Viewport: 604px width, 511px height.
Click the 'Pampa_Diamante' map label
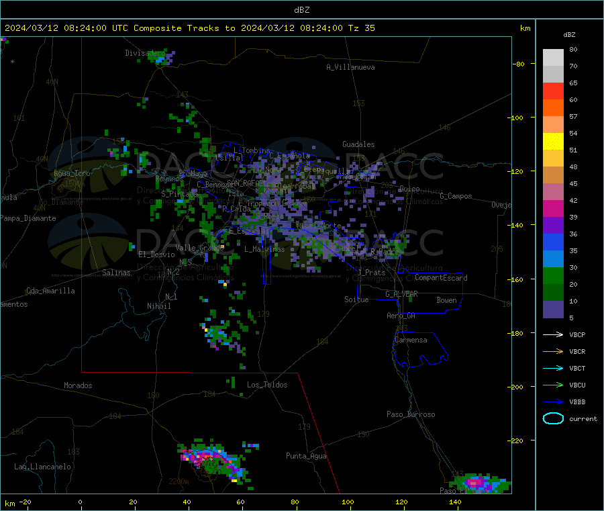point(28,218)
